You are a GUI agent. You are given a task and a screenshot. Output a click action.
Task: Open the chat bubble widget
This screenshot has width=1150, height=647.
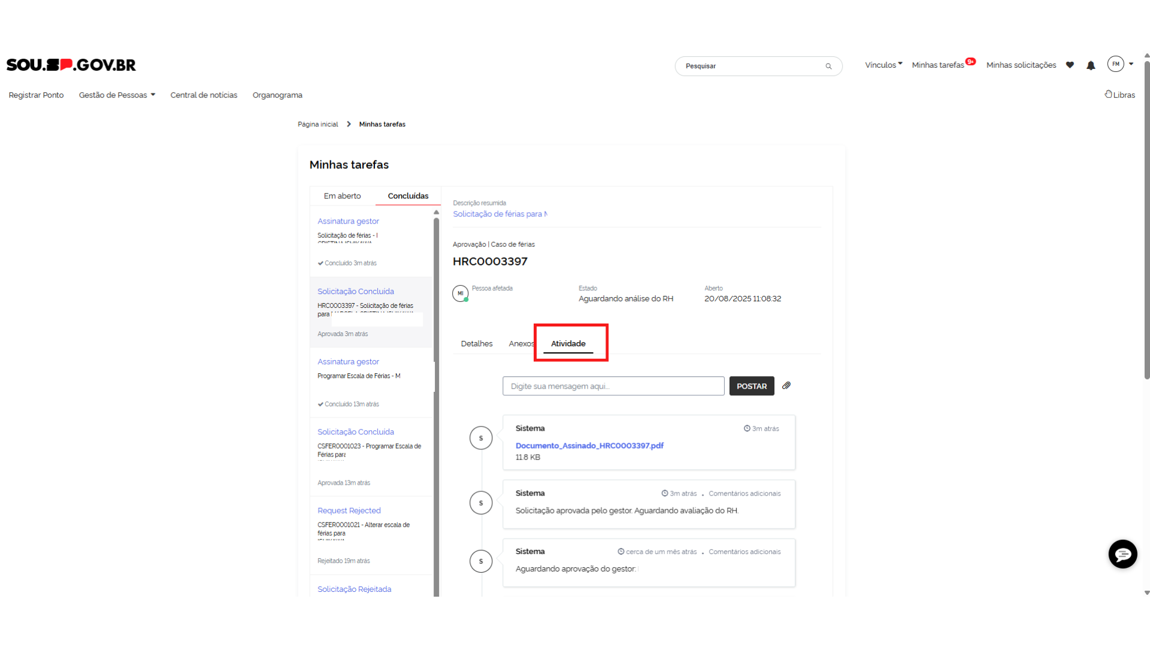pyautogui.click(x=1122, y=554)
